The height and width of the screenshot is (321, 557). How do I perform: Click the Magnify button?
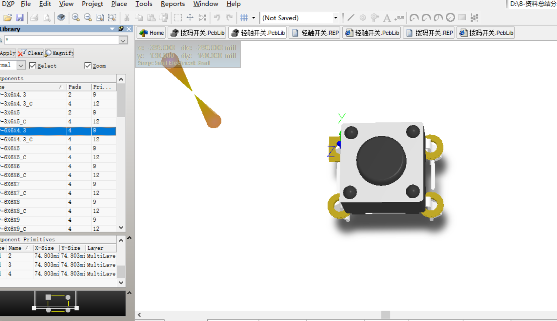click(59, 53)
